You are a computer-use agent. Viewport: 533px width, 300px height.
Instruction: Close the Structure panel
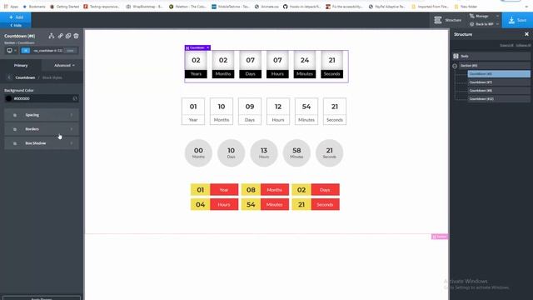point(526,34)
